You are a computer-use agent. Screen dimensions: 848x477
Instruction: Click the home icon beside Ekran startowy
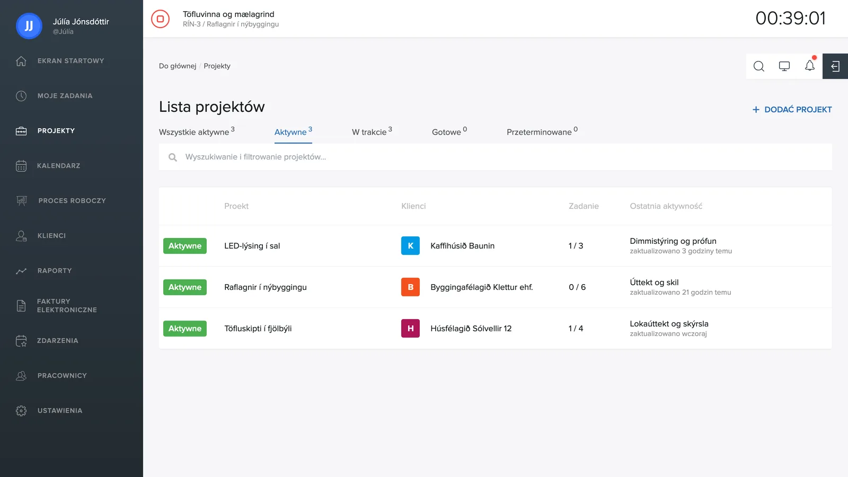21,61
